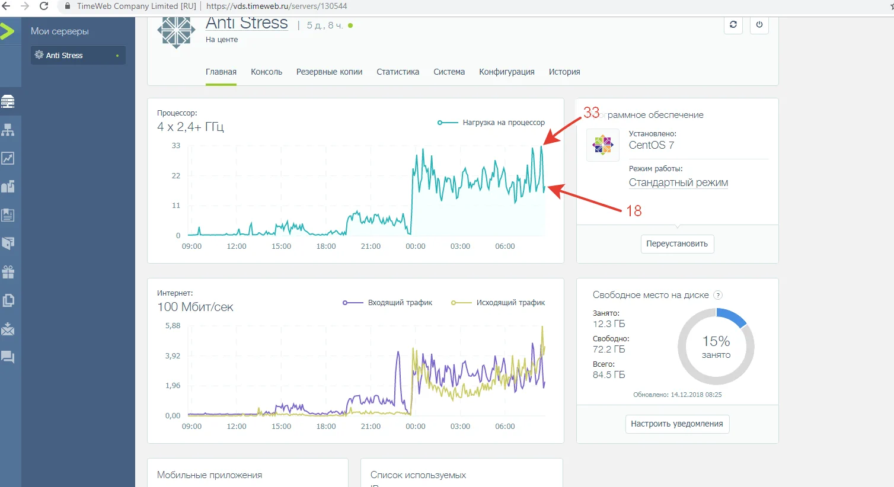894x487 pixels.
Task: Click the Настроить уведомления button
Action: pyautogui.click(x=677, y=424)
